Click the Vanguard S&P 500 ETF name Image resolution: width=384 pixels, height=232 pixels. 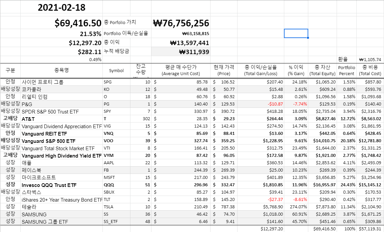(61, 141)
